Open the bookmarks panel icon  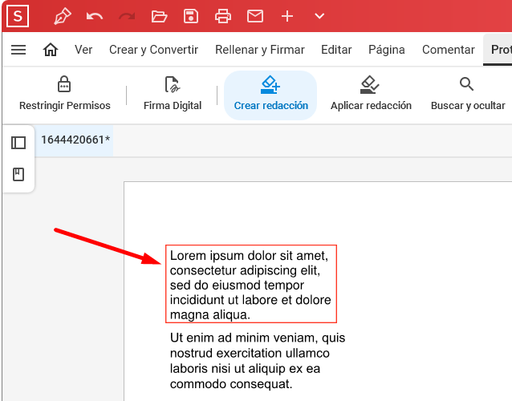18,175
